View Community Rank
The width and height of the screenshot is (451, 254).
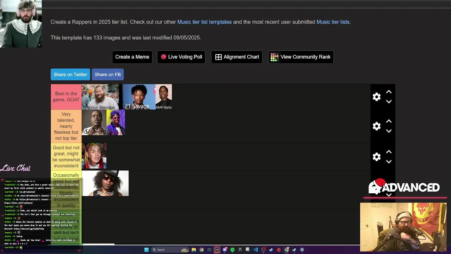pyautogui.click(x=301, y=57)
